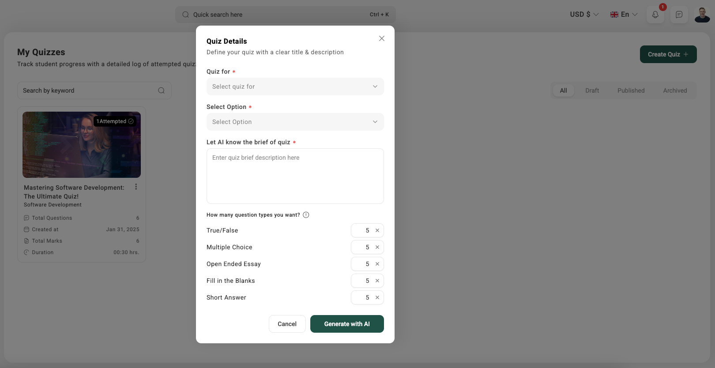Switch to the Published tab
Screen dimensions: 715x368
pos(631,90)
